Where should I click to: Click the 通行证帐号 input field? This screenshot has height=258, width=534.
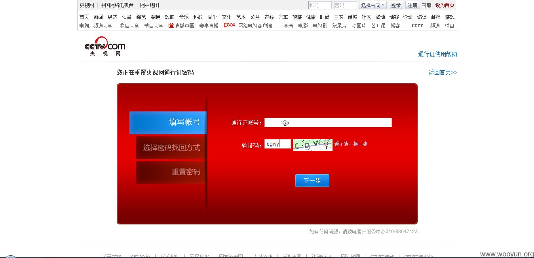point(328,122)
